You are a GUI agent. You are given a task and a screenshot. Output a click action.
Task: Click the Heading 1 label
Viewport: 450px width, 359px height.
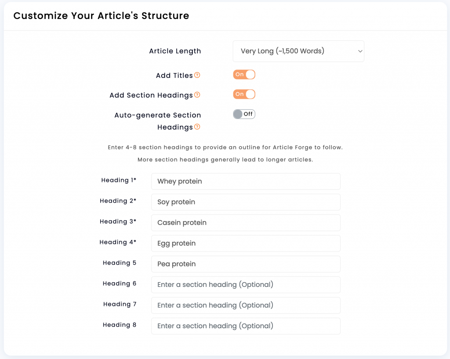click(119, 180)
